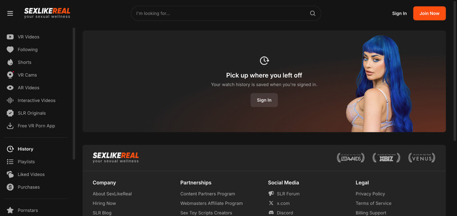Viewport: 457px width, 216px height.
Task: Open Sex Toy Scripts Creators link
Action: pos(206,213)
